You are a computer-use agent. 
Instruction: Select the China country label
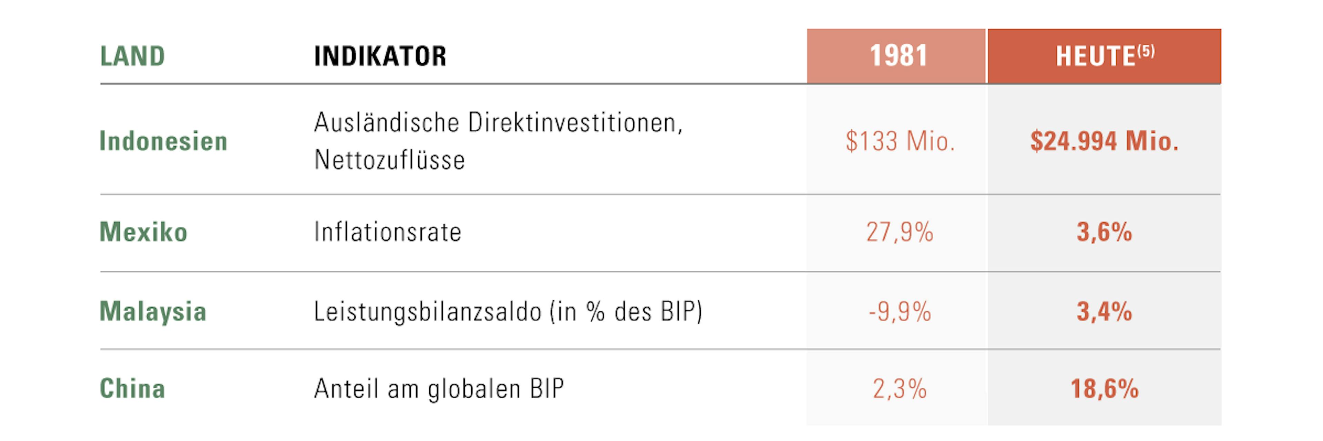(x=133, y=389)
